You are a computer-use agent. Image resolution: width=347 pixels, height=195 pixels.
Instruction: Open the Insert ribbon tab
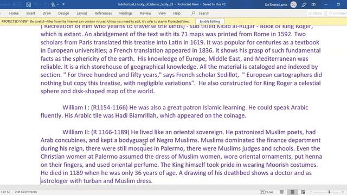click(30, 13)
